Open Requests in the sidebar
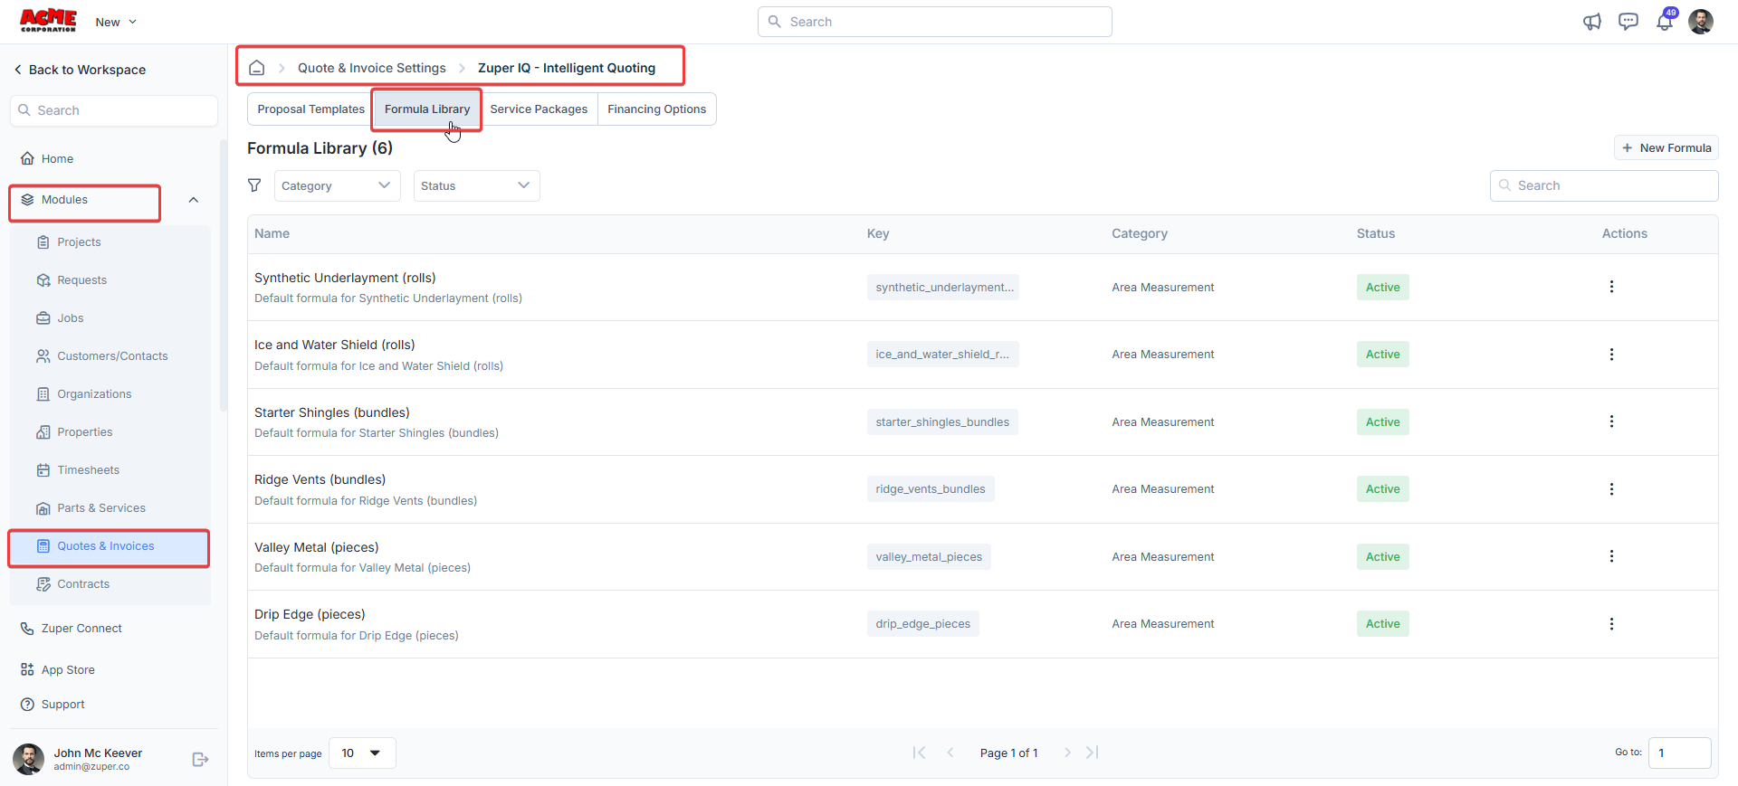This screenshot has width=1738, height=786. pos(110,280)
